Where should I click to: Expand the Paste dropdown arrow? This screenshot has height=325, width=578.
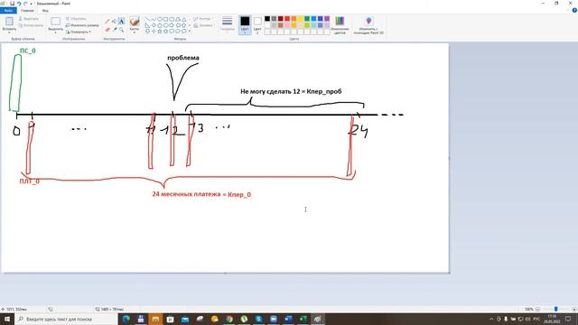coord(9,32)
